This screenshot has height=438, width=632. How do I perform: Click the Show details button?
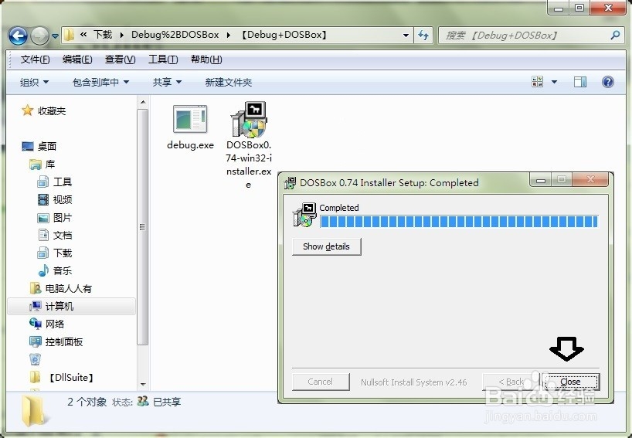(327, 246)
